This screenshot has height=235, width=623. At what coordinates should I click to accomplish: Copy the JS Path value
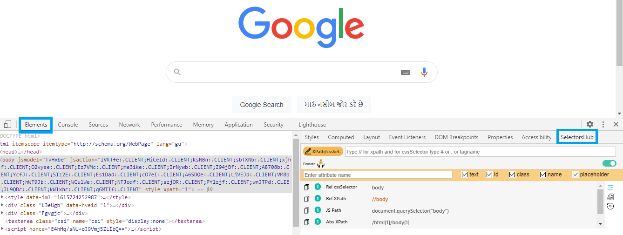306,210
